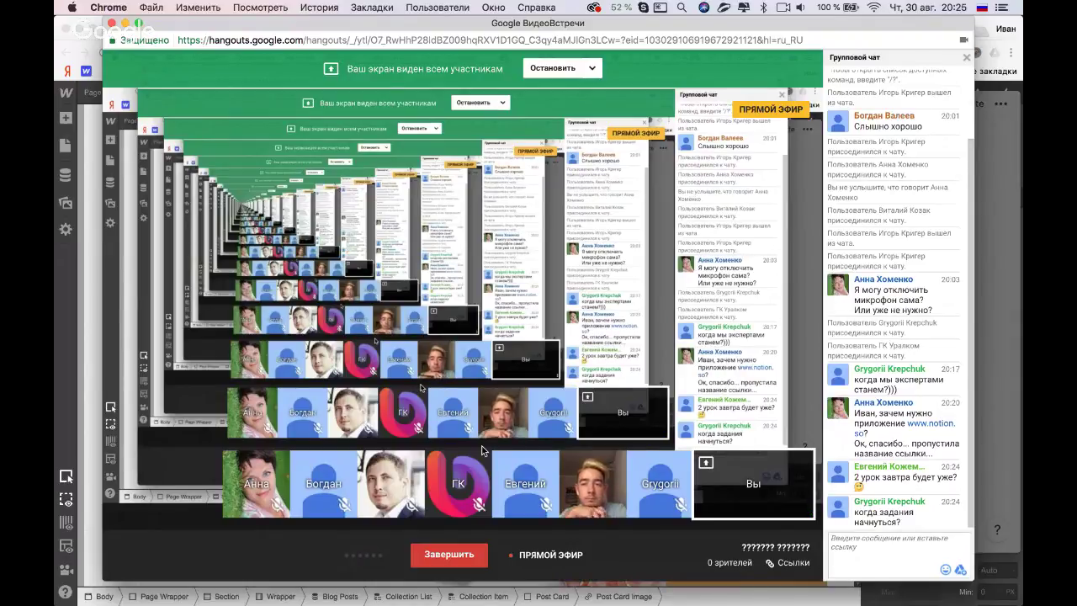Click the Webflow W bookmark icon
This screenshot has width=1077, height=606.
(x=86, y=71)
